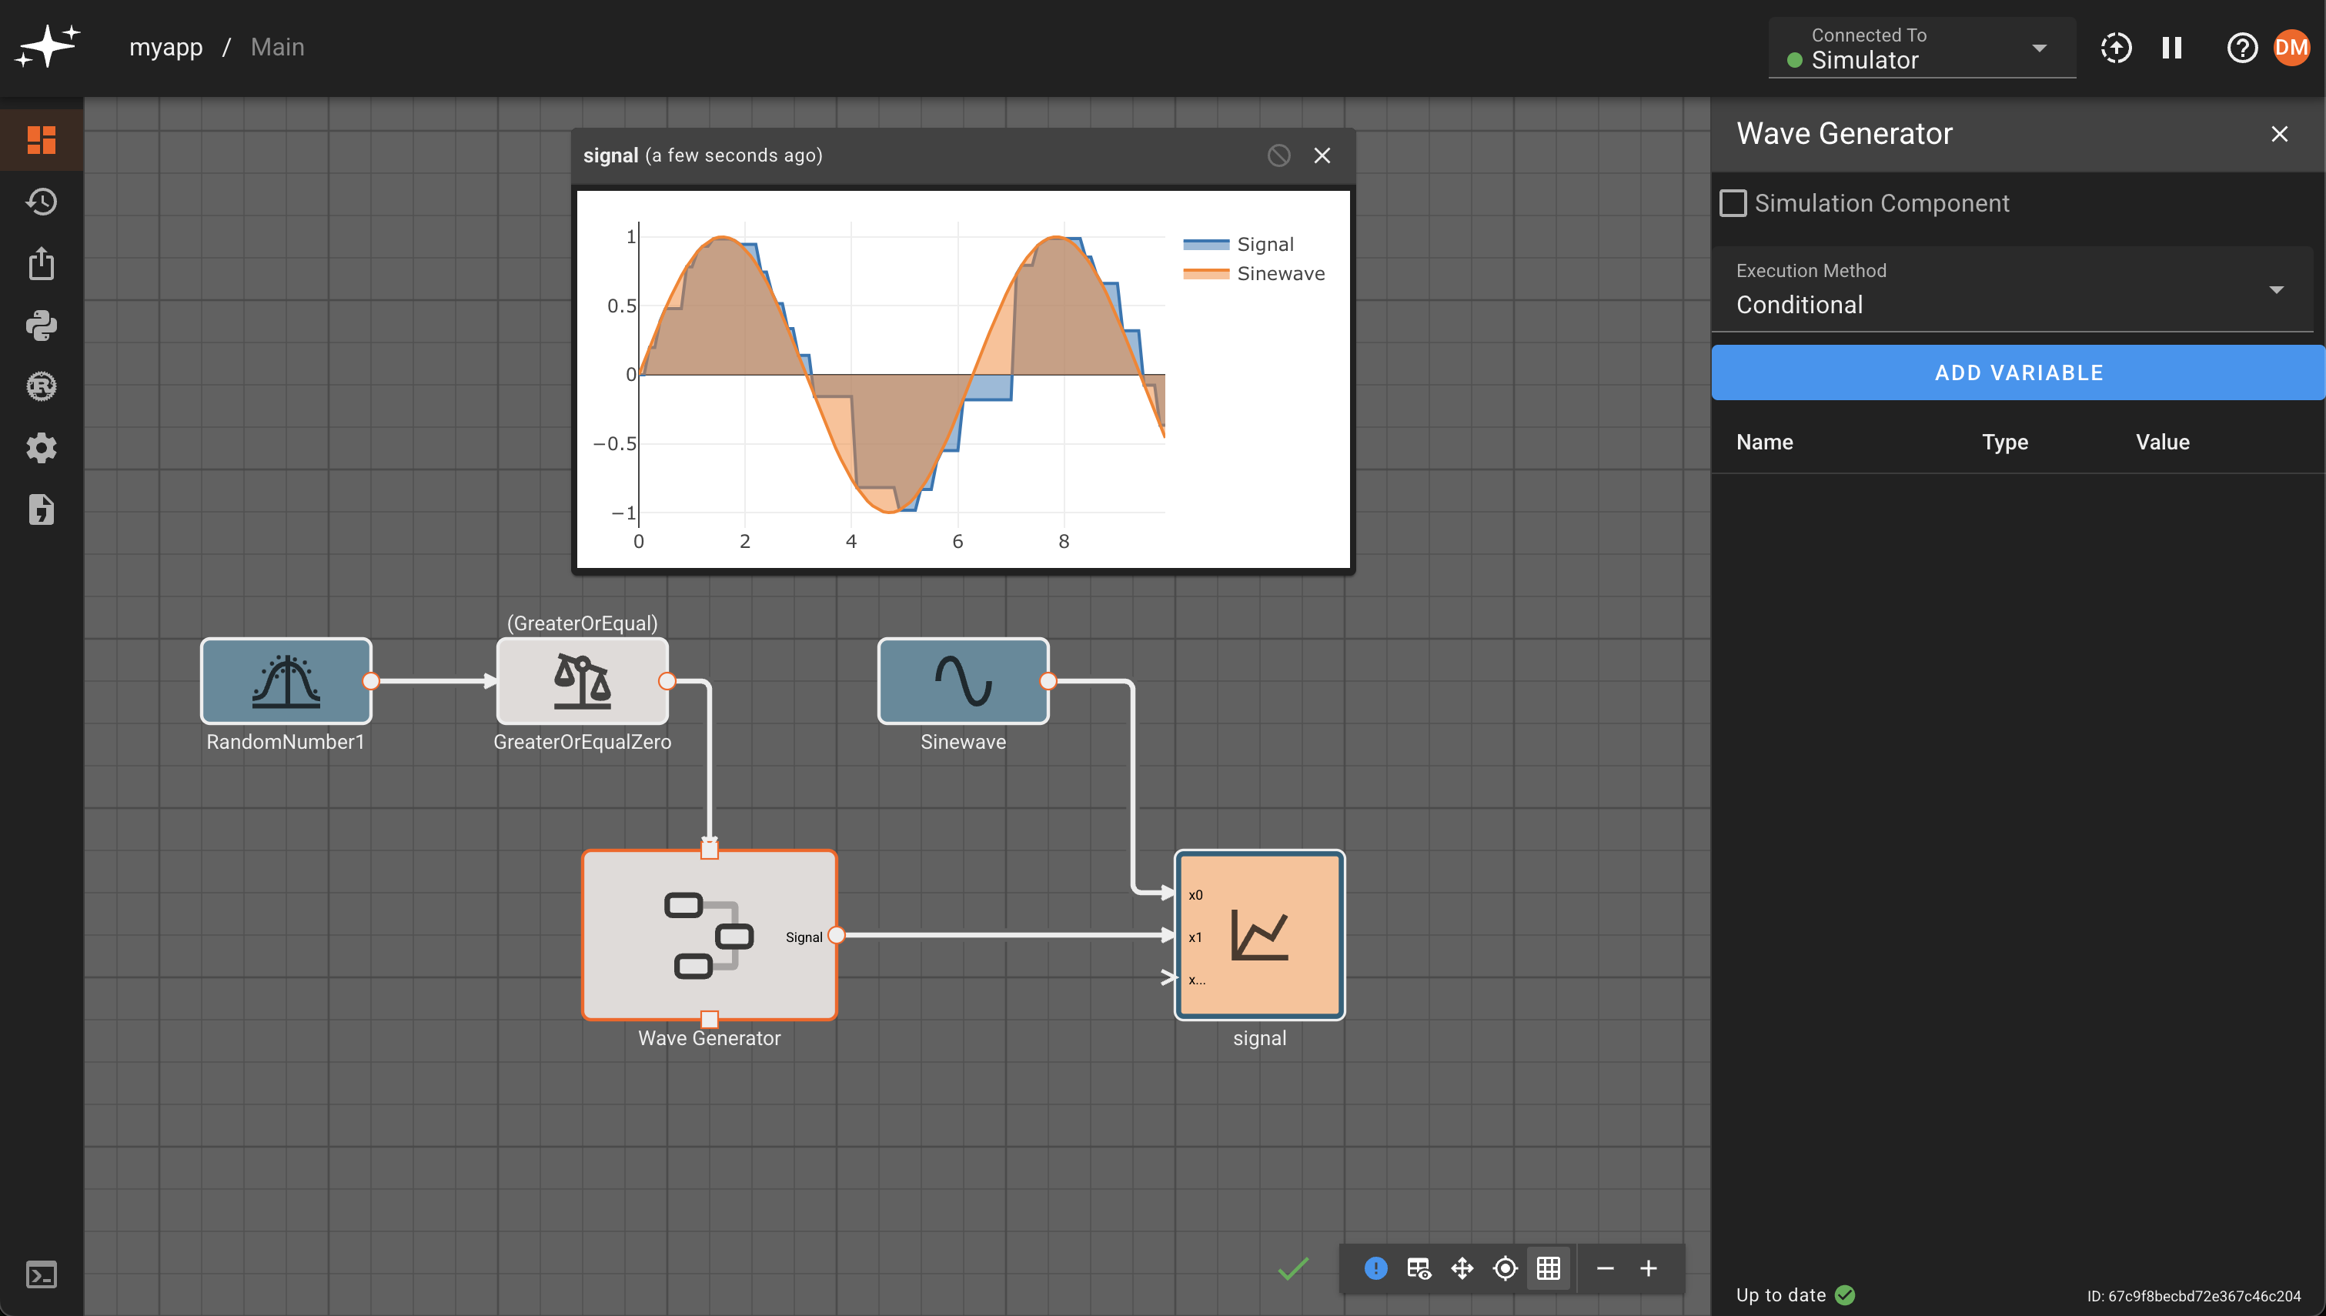Click the Sinewave output port

click(x=1048, y=680)
